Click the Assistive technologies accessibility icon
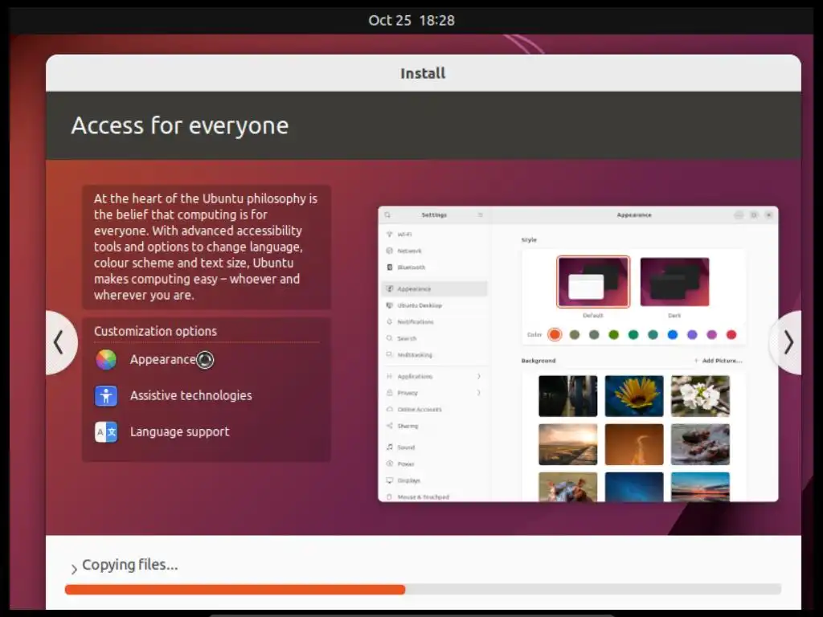Viewport: 823px width, 617px height. click(x=106, y=395)
